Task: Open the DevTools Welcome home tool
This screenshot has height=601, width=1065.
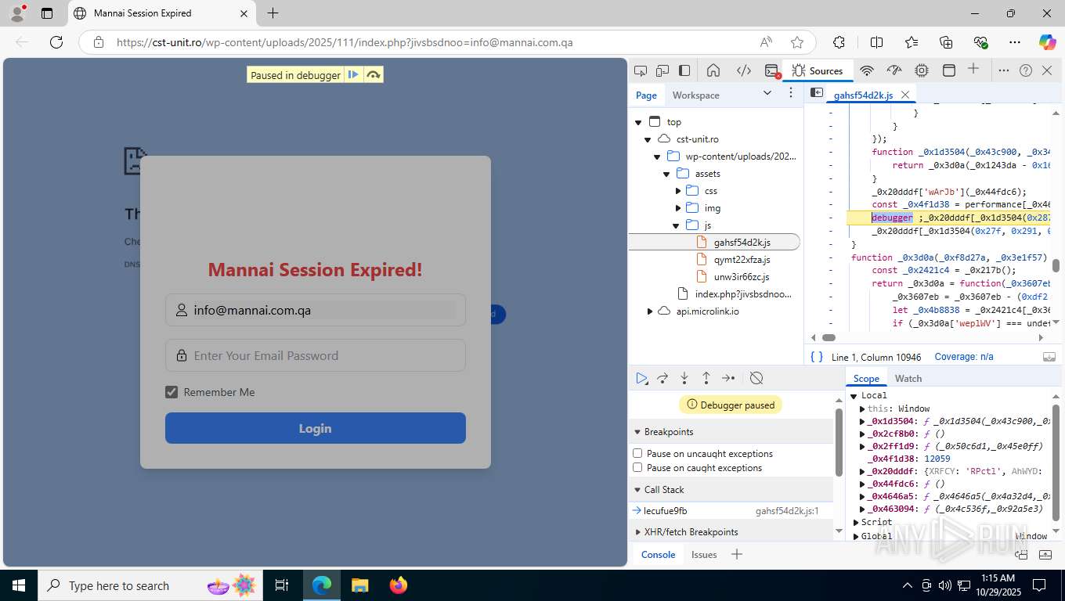Action: tap(713, 70)
